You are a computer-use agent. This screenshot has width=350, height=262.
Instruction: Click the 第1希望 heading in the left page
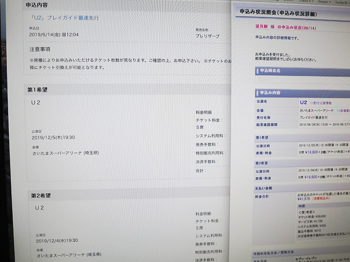pyautogui.click(x=37, y=90)
